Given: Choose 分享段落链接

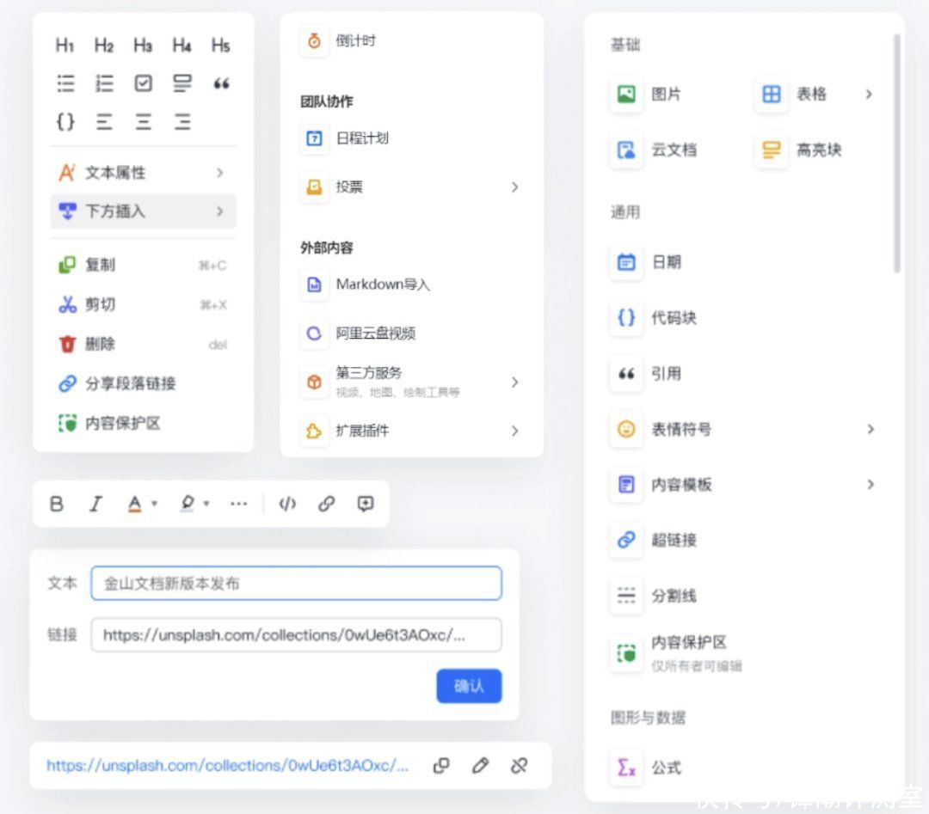Looking at the screenshot, I should [143, 383].
